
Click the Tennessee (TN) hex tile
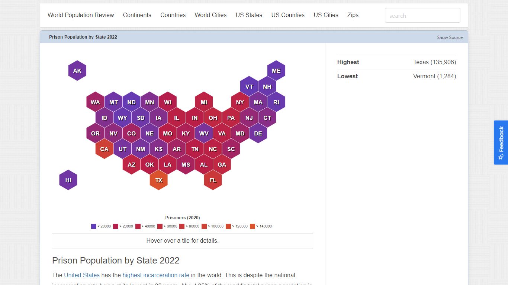tap(195, 149)
